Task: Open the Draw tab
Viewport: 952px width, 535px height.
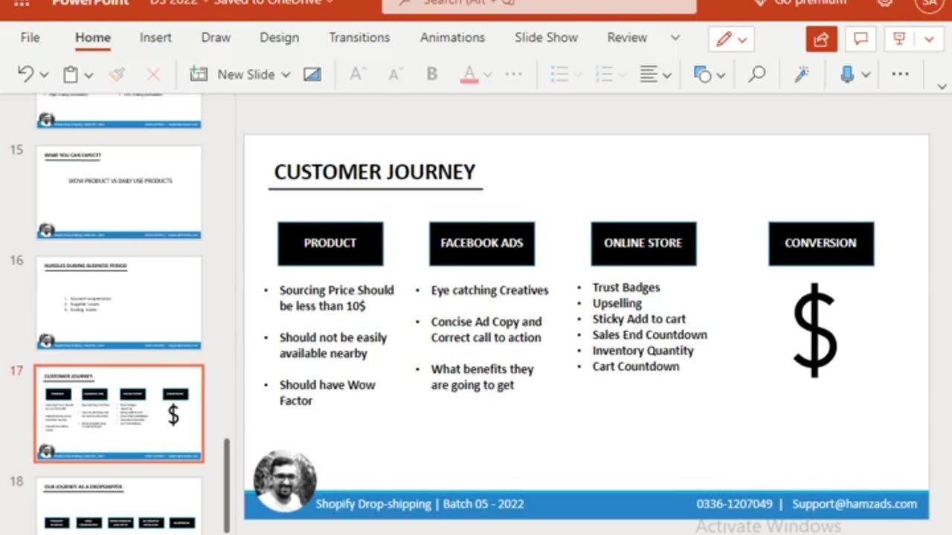Action: pos(216,37)
